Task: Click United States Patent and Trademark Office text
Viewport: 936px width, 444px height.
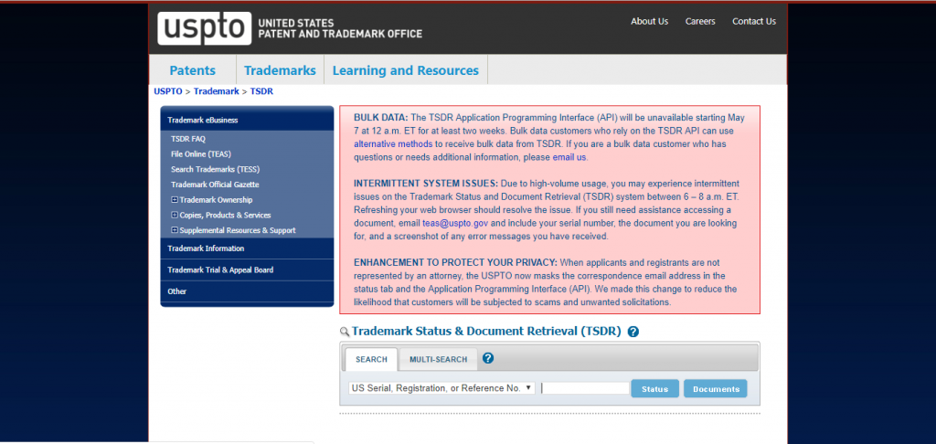Action: click(x=340, y=28)
